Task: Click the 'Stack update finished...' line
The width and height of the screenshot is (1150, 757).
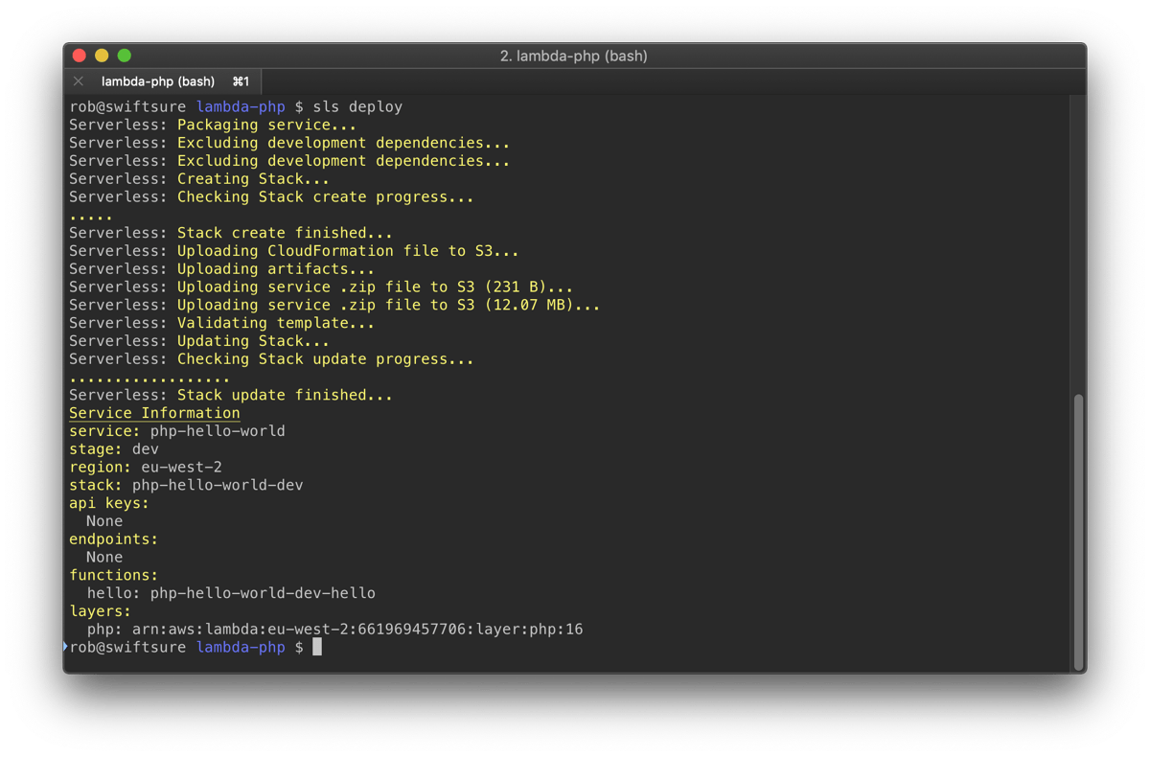Action: [231, 395]
